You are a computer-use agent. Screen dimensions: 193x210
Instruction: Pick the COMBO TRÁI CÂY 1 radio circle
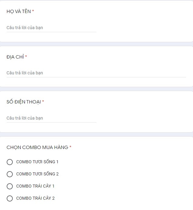[x=10, y=186]
